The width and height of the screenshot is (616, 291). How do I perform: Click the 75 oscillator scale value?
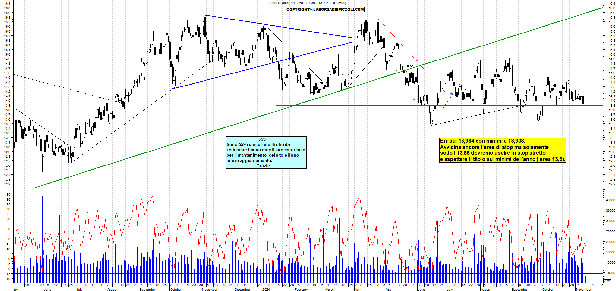coord(8,214)
